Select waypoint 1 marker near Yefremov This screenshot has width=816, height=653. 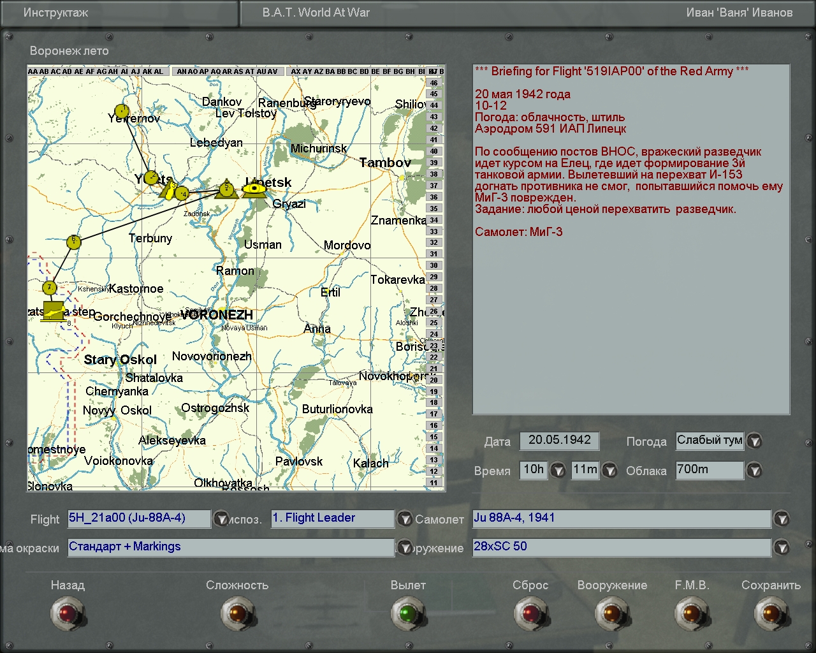pos(121,112)
